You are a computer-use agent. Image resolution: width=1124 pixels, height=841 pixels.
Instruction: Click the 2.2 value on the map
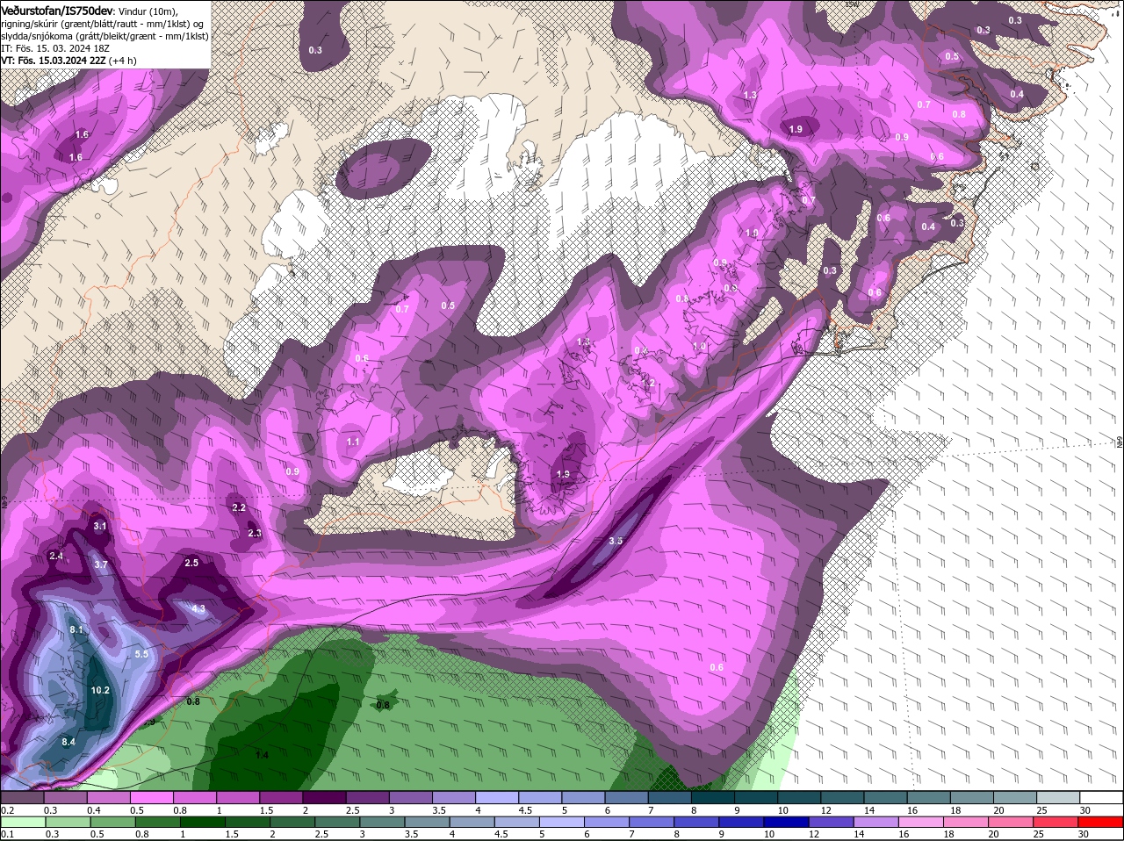(239, 507)
